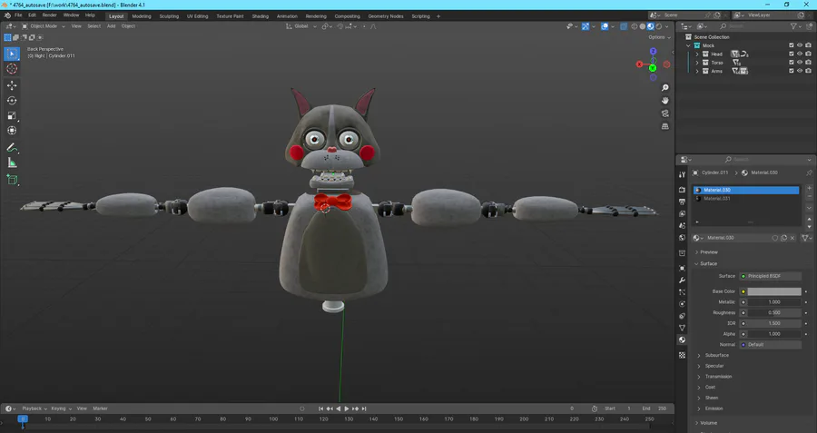Click the viewport zoom magnifier icon
The height and width of the screenshot is (433, 817).
(x=664, y=88)
